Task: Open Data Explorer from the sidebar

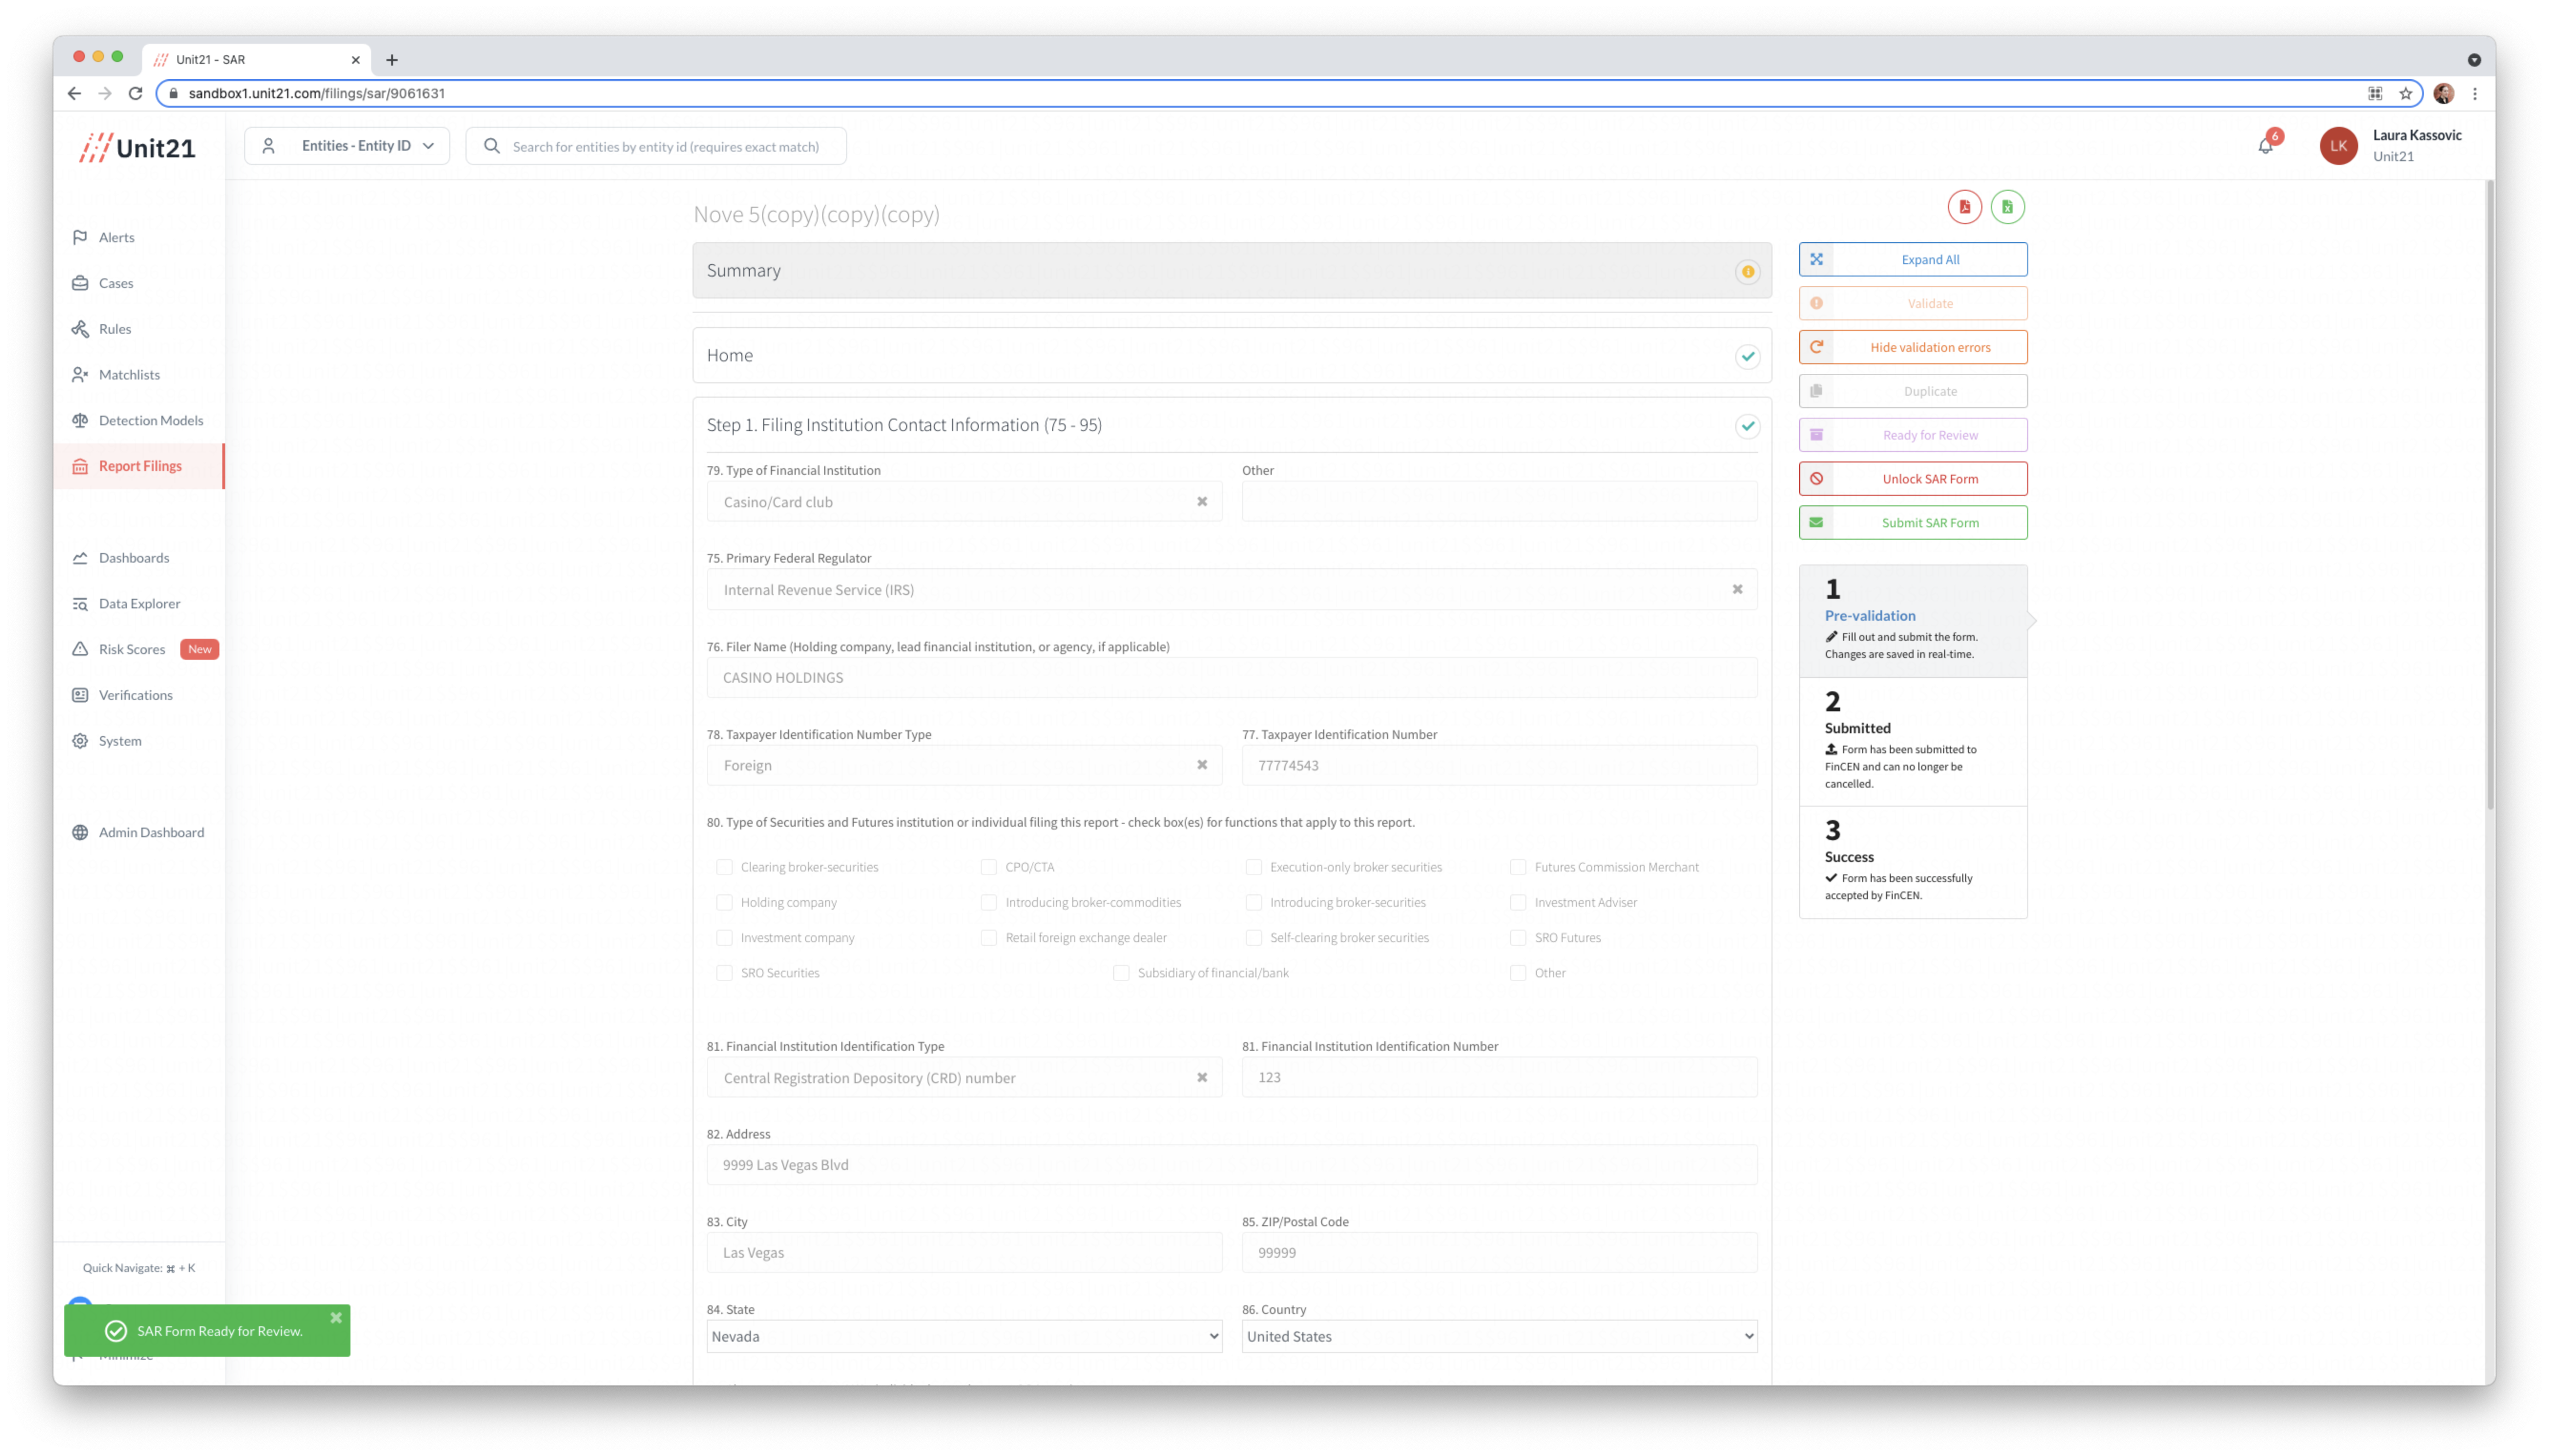Action: 139,603
